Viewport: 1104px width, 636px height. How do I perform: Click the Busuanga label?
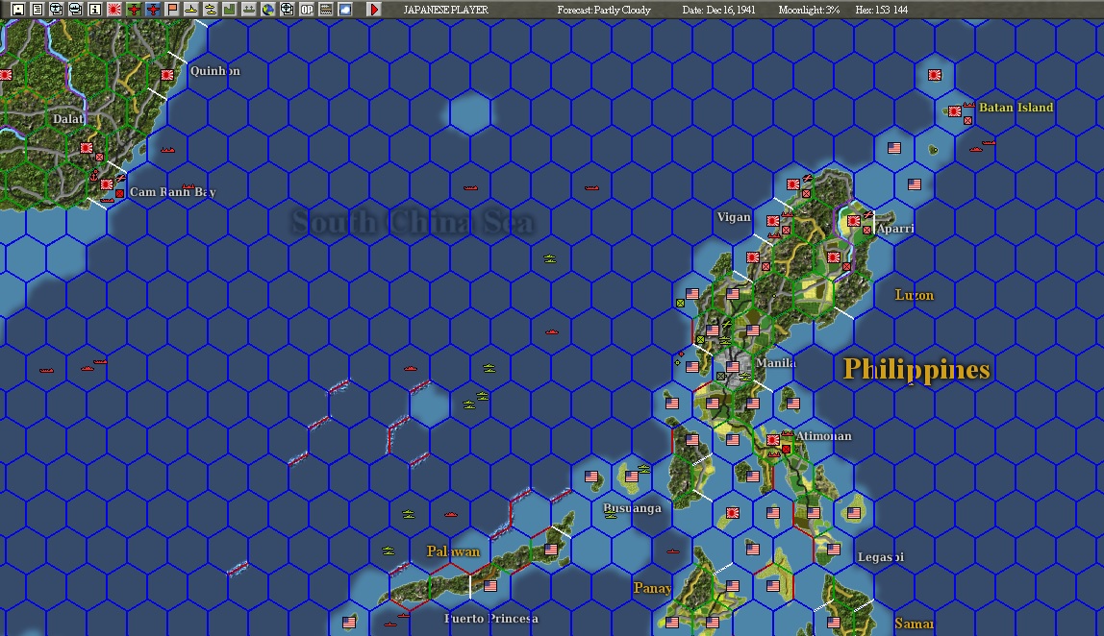click(632, 508)
